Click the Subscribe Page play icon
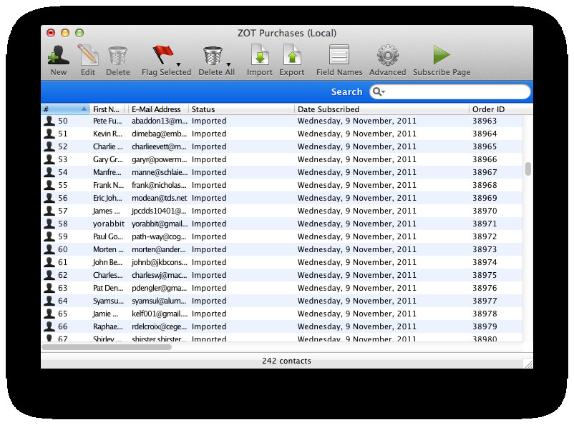 point(442,55)
